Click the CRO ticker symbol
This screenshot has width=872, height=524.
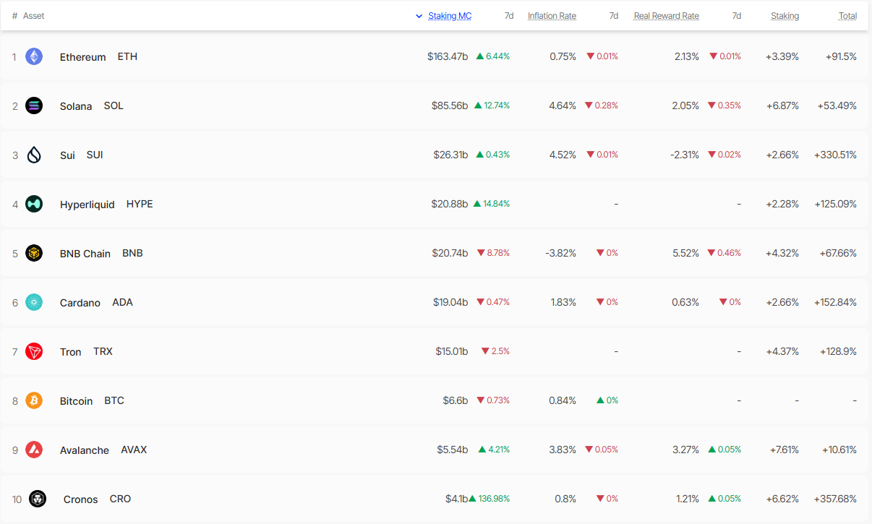(120, 499)
